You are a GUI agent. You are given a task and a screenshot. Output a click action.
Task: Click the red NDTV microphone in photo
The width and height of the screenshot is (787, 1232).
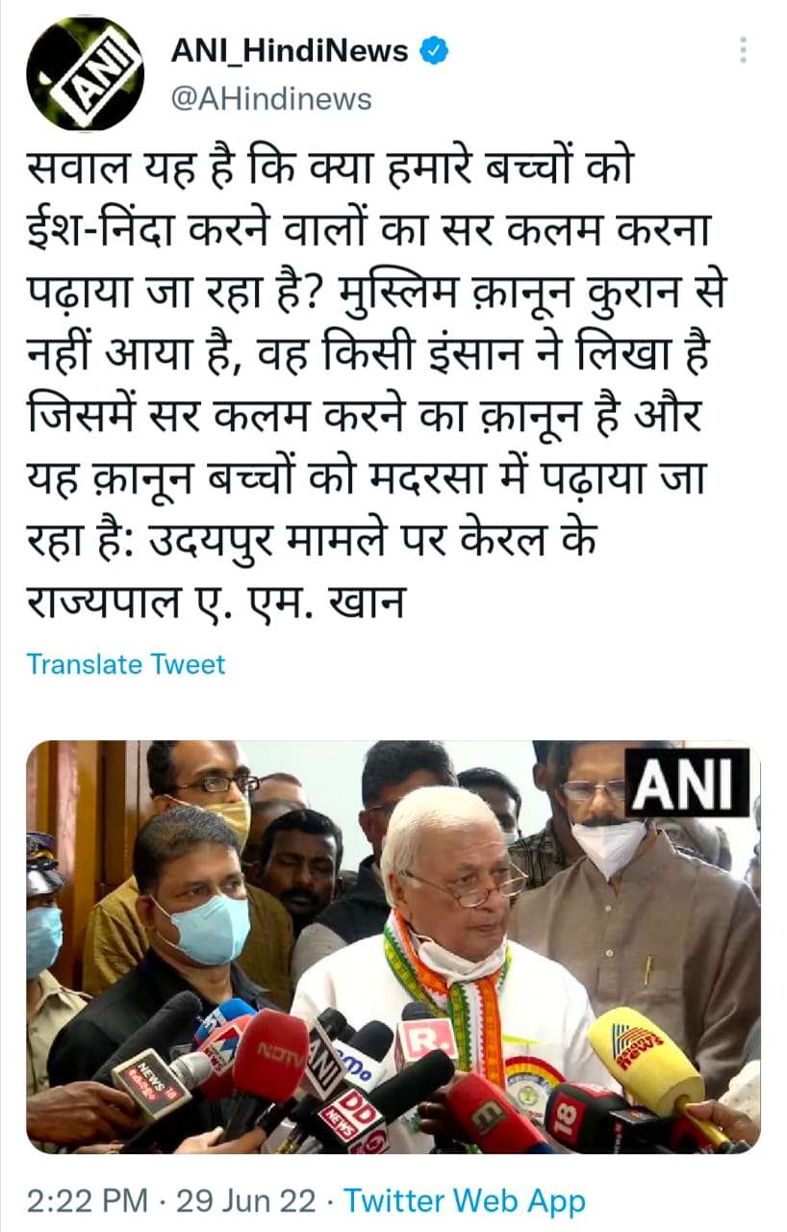click(x=269, y=1054)
